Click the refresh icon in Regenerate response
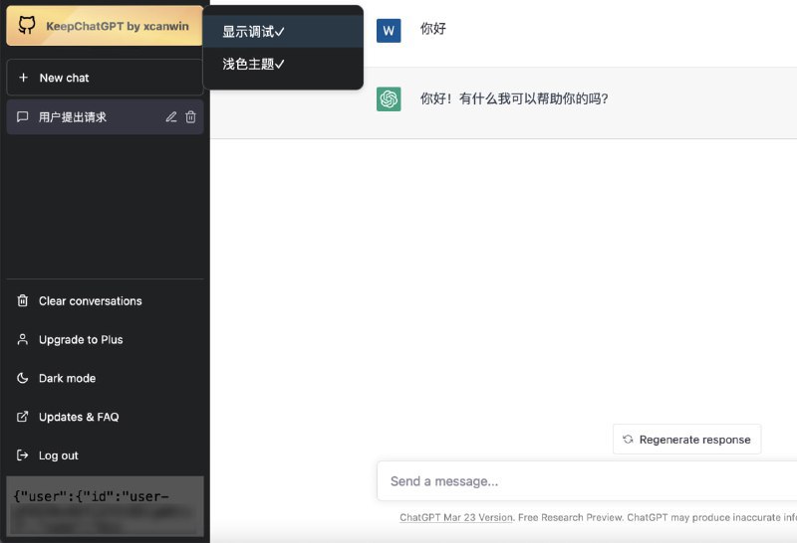Screen dimensions: 797x543 pyautogui.click(x=628, y=440)
